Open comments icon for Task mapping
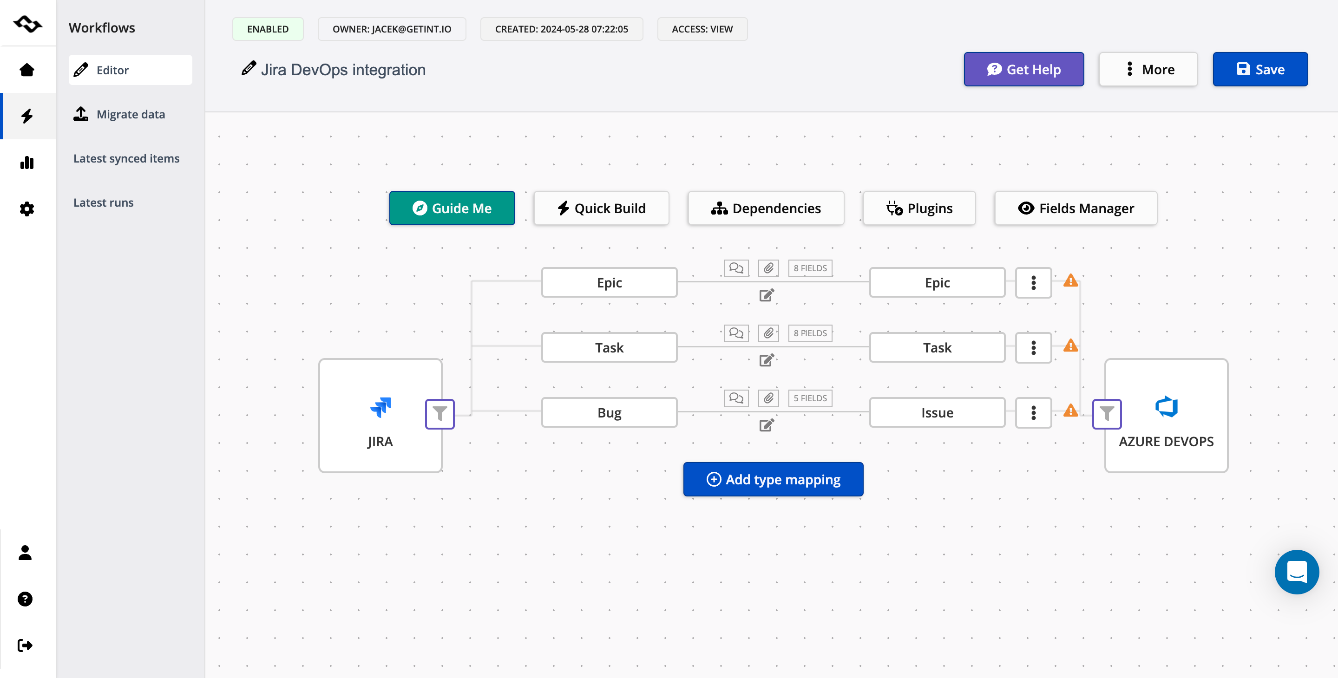Screen dimensions: 1338x678 pyautogui.click(x=736, y=333)
